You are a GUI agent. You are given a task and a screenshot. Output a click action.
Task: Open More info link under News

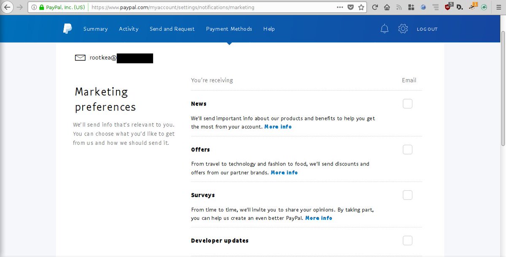[278, 127]
